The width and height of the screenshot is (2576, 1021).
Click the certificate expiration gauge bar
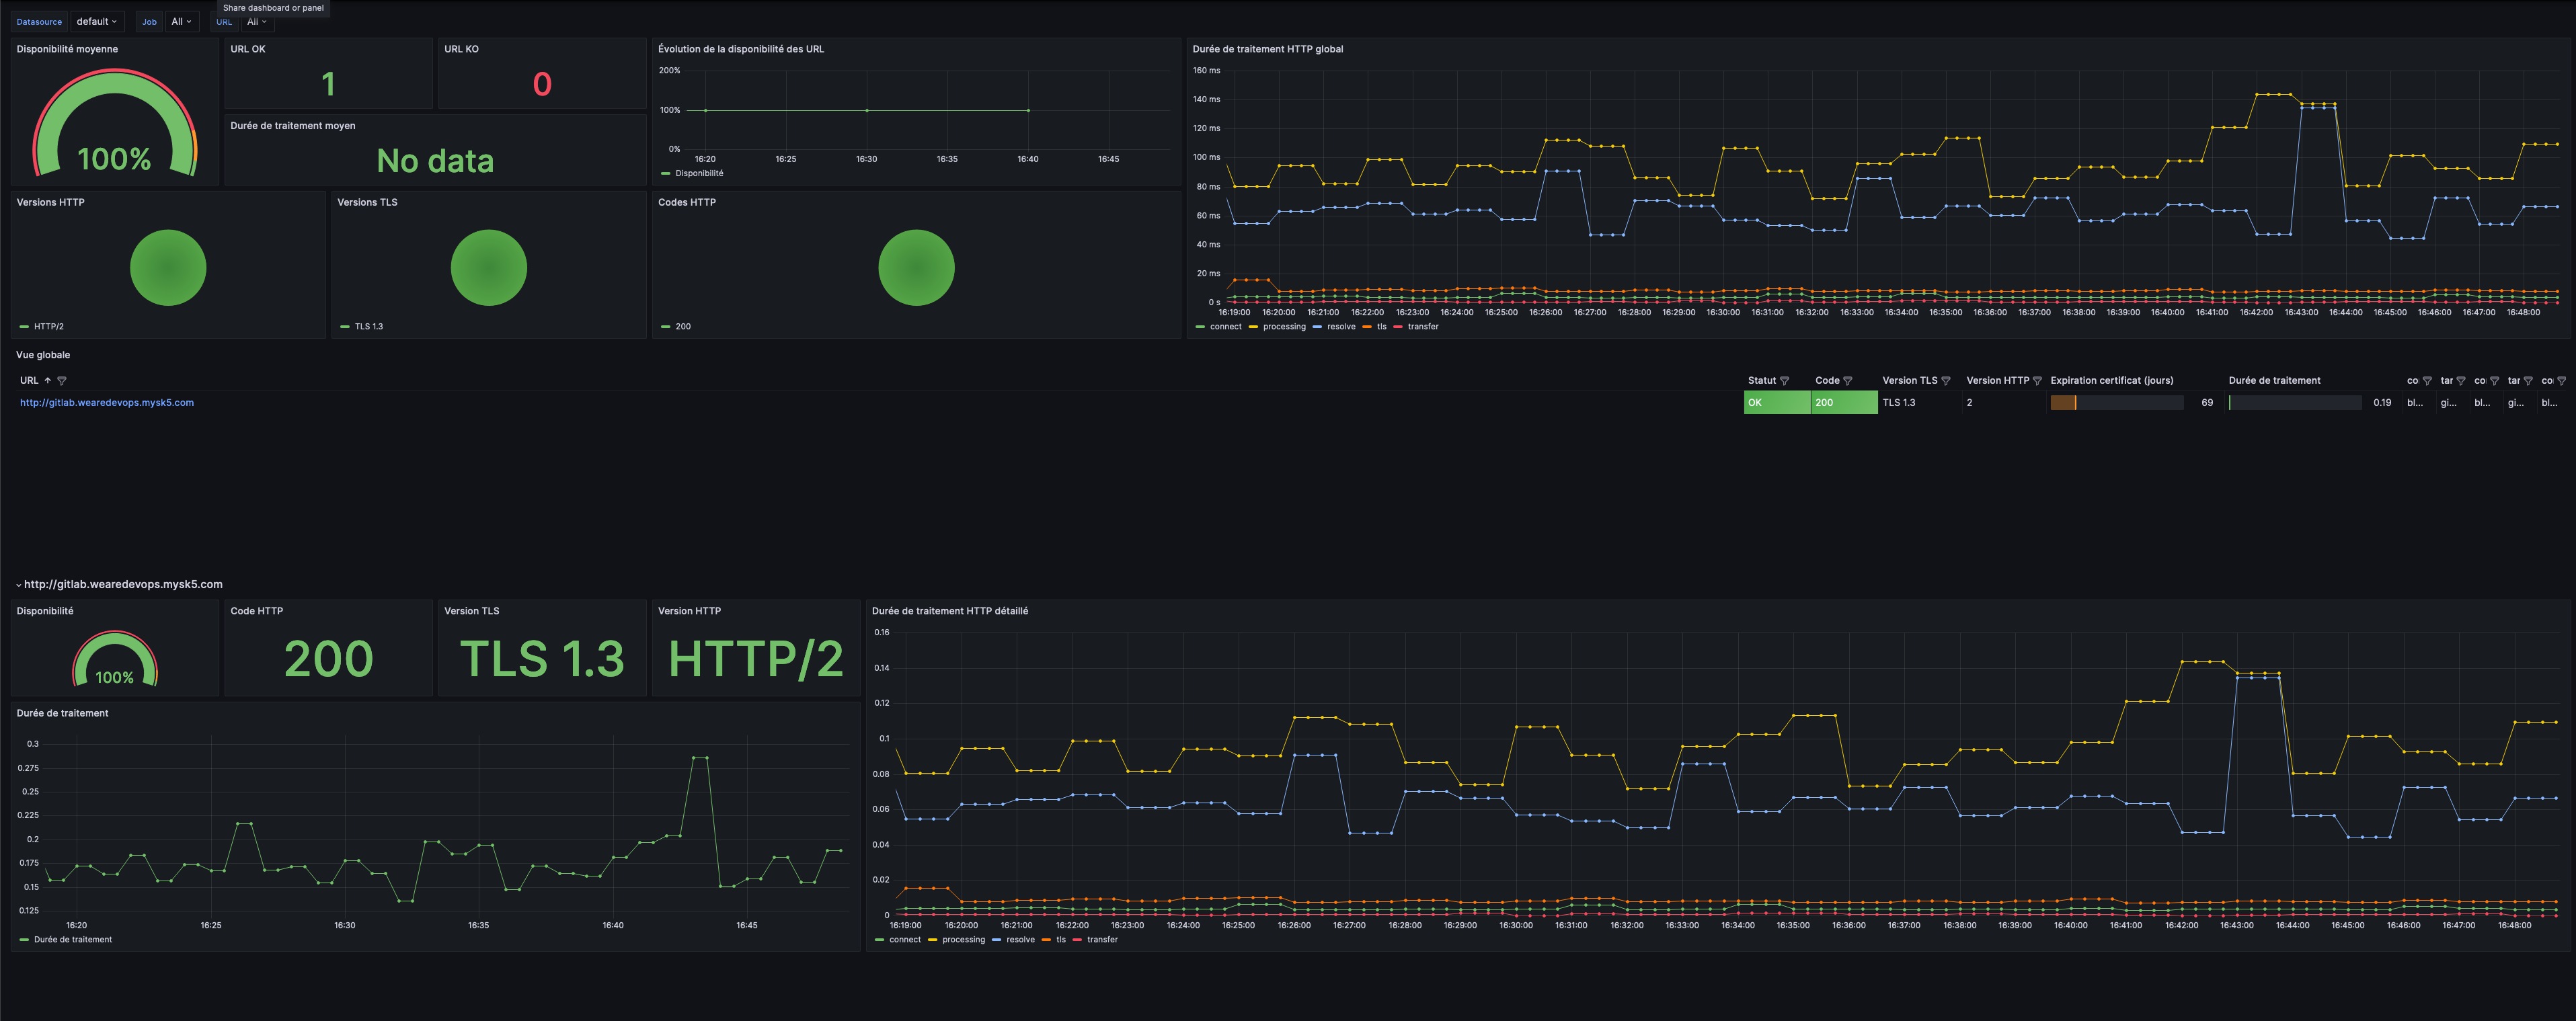coord(2116,403)
